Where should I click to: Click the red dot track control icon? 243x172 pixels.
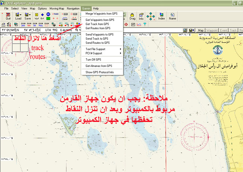click(x=65, y=14)
